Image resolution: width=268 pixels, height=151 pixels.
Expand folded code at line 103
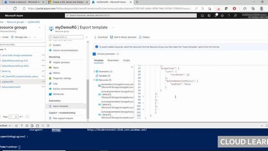point(143,109)
